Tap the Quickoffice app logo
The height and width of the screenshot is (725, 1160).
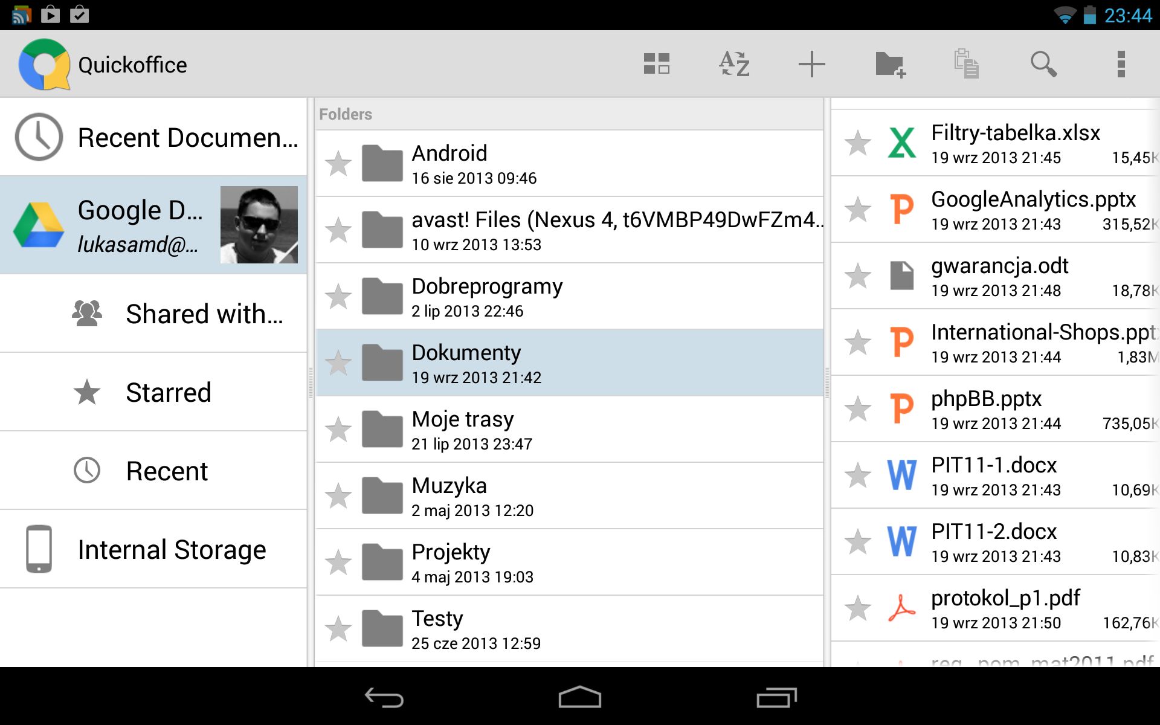tap(44, 64)
